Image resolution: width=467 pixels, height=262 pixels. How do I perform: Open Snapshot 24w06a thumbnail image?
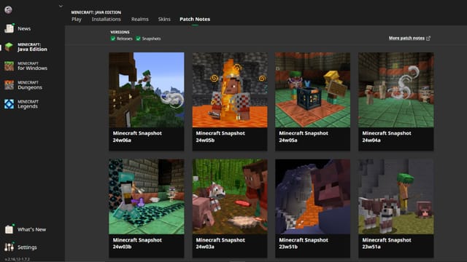coord(147,90)
